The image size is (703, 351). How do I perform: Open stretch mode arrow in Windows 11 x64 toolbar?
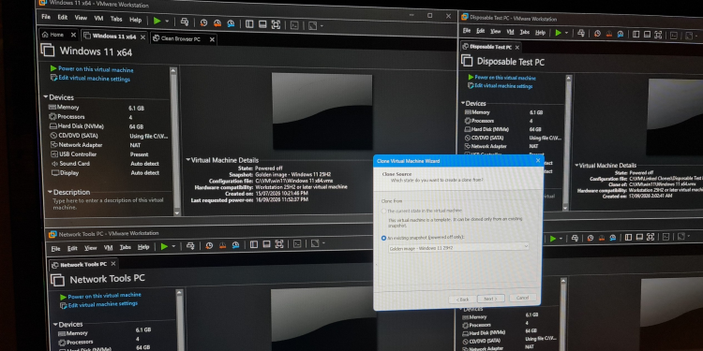click(322, 26)
